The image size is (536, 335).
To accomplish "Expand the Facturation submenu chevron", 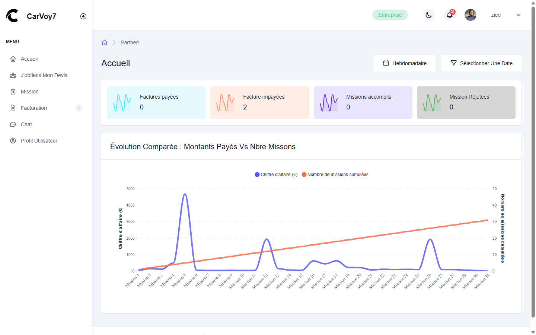I will pyautogui.click(x=79, y=108).
